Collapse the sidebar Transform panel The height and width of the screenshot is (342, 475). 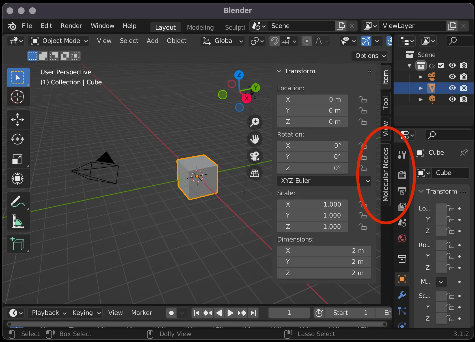coord(279,71)
